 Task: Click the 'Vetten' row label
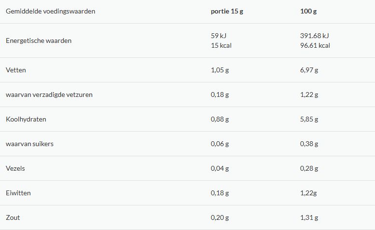click(16, 70)
